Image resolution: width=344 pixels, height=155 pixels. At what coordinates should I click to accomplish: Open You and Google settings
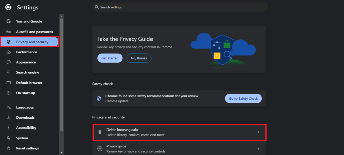30,21
